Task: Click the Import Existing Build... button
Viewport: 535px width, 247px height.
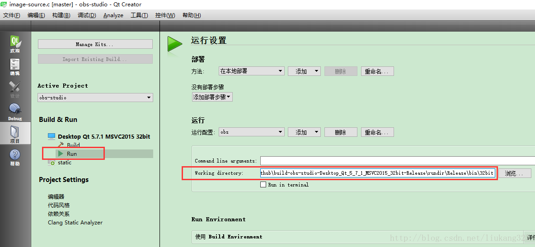Action: (95, 59)
